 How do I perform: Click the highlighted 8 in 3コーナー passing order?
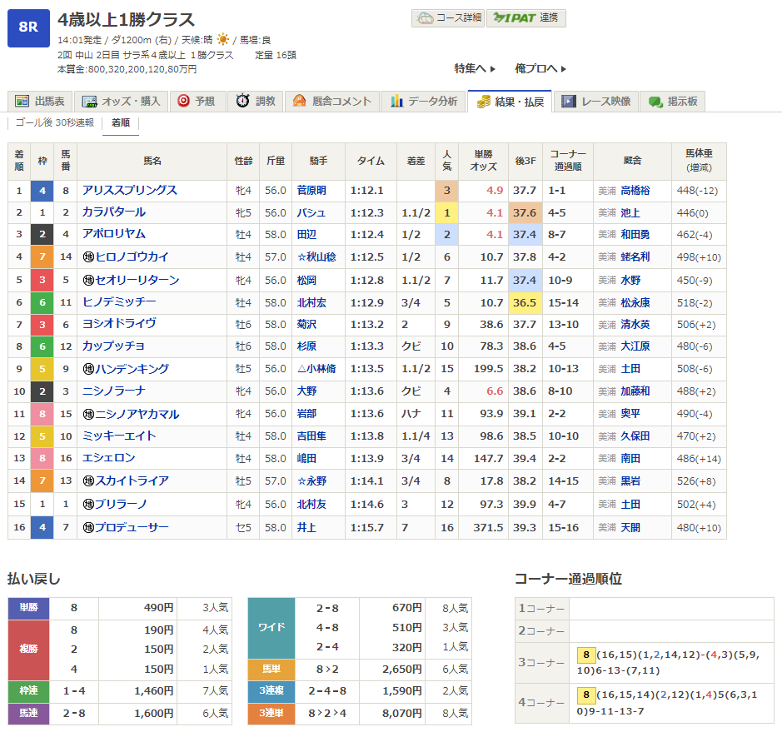coord(585,656)
